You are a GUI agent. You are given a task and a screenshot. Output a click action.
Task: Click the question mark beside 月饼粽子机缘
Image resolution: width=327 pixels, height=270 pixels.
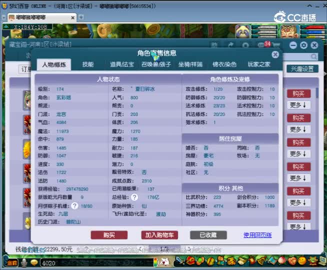74,206
